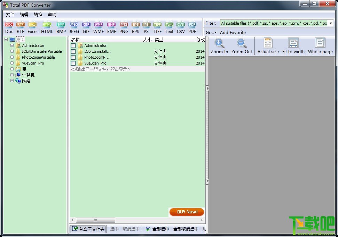Choose WMF conversion icon
The height and width of the screenshot is (237, 338).
pyautogui.click(x=98, y=28)
